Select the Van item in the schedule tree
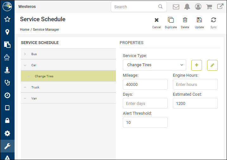 [x=34, y=98]
